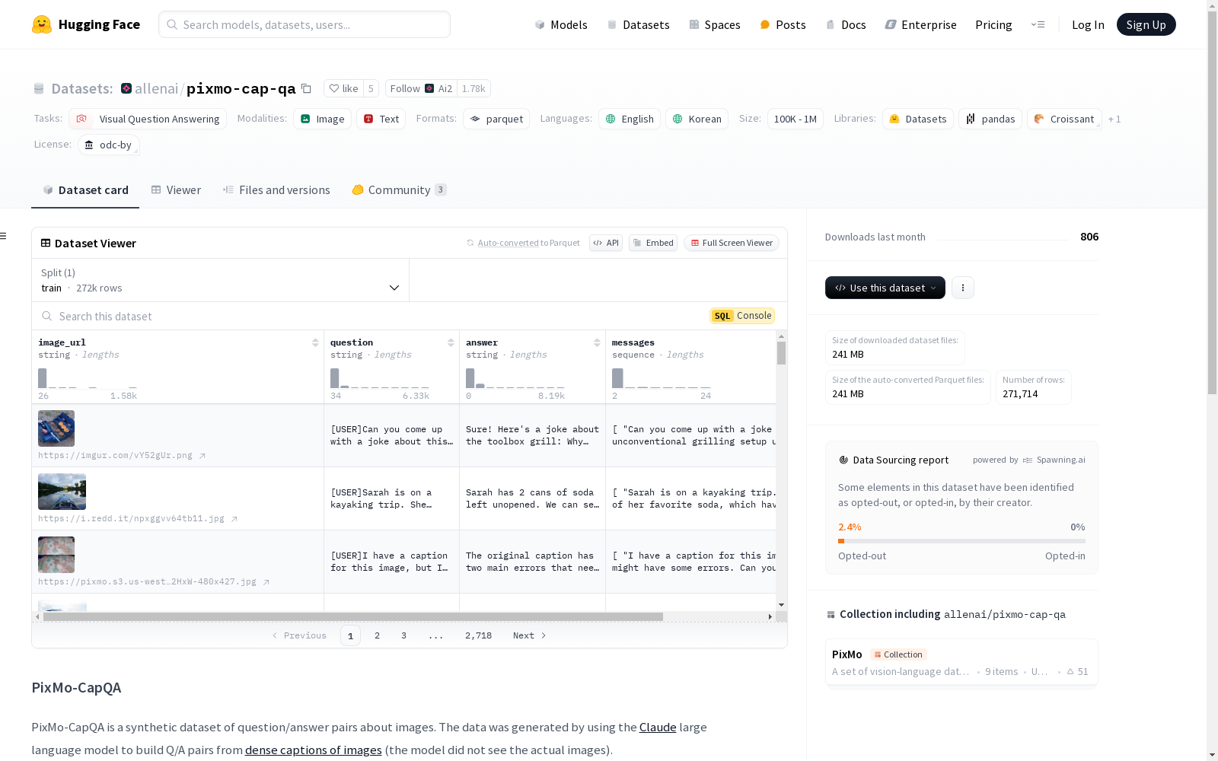The height and width of the screenshot is (761, 1218).
Task: Click the Datasets breadcrumb icon
Action: tap(39, 88)
